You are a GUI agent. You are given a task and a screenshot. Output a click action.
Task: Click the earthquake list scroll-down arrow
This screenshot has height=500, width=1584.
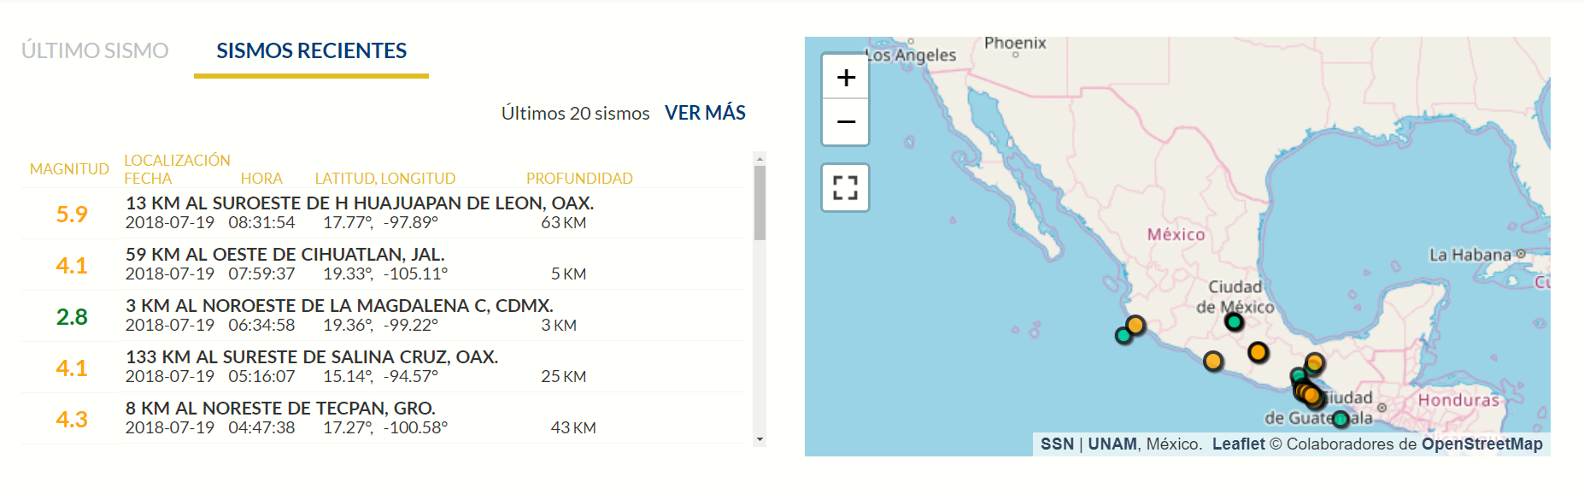(760, 439)
